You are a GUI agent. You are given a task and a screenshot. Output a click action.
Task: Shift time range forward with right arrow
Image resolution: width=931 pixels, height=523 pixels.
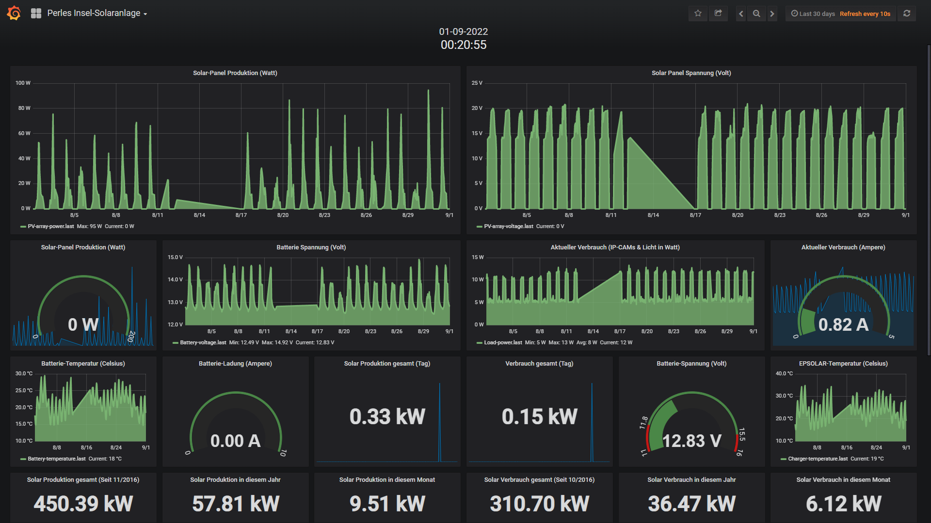coord(772,14)
